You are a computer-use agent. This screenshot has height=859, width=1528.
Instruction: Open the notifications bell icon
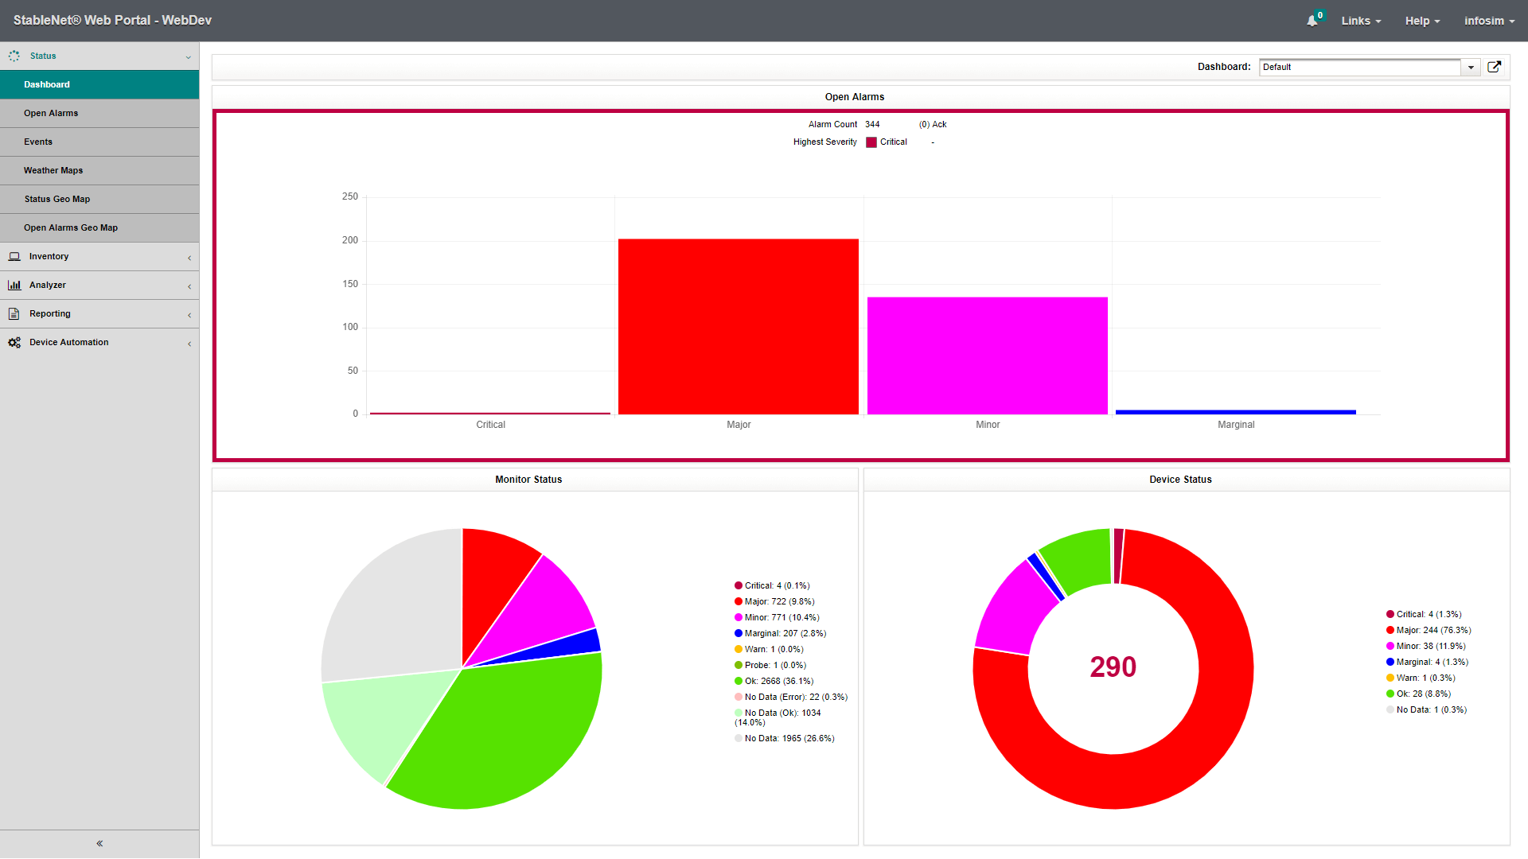point(1312,21)
